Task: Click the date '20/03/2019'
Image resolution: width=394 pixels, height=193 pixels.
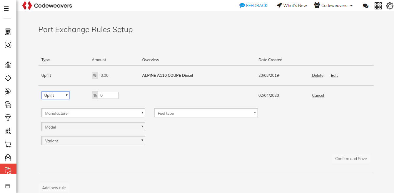Action: click(x=269, y=75)
